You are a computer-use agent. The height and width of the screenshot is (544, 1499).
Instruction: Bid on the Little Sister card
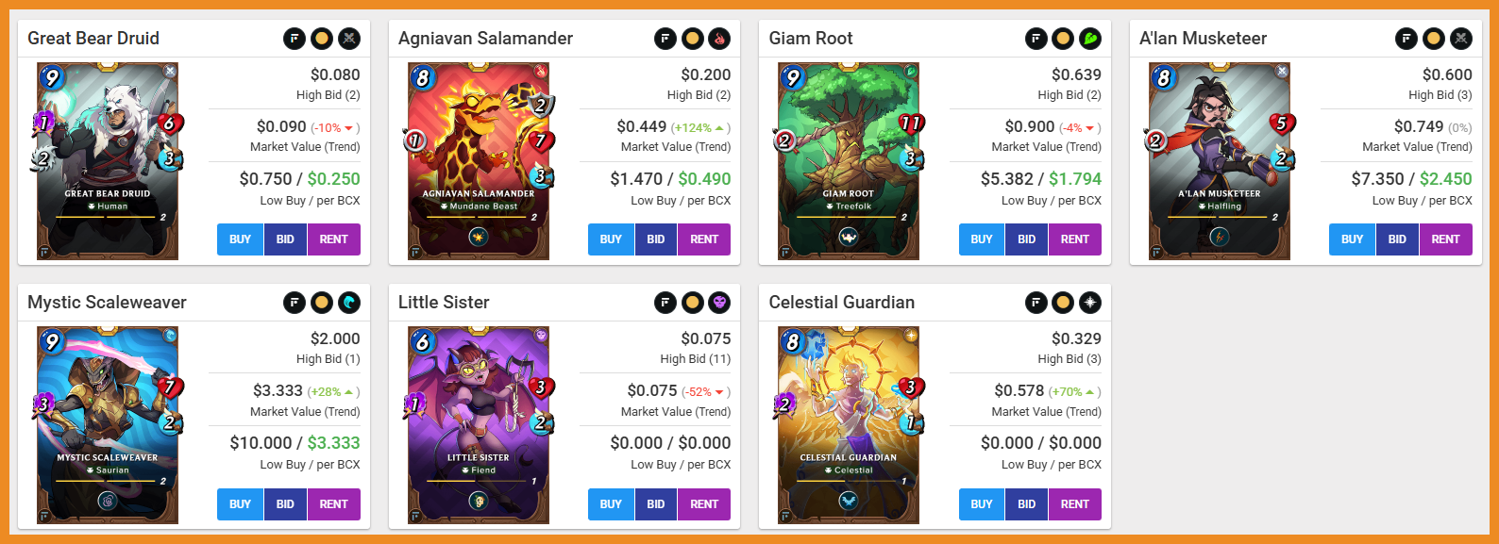pyautogui.click(x=656, y=504)
